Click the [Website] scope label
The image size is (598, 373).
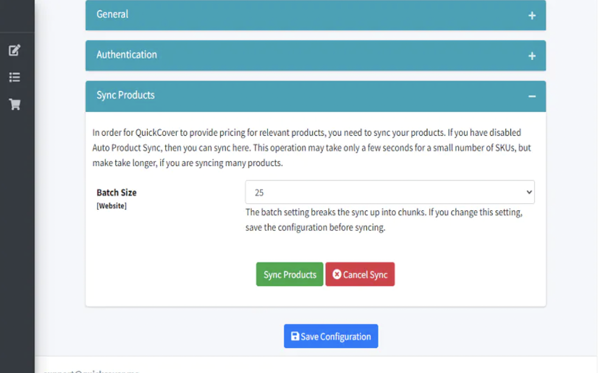pyautogui.click(x=111, y=206)
